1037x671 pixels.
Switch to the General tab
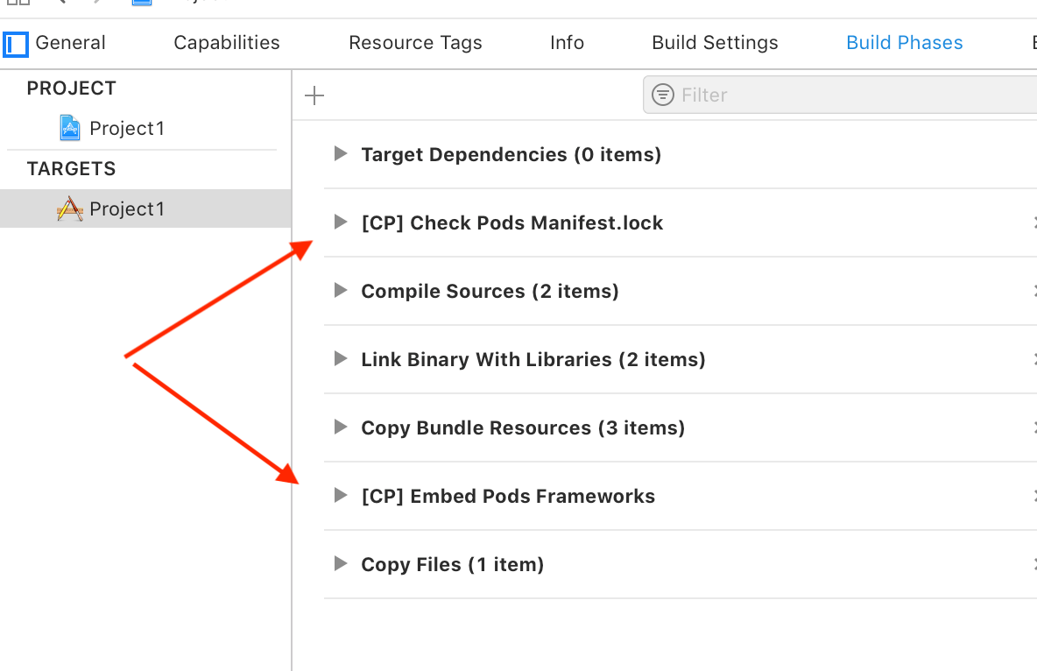click(x=70, y=43)
